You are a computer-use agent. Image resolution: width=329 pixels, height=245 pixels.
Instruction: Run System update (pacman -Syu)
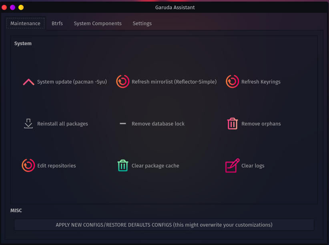point(72,82)
